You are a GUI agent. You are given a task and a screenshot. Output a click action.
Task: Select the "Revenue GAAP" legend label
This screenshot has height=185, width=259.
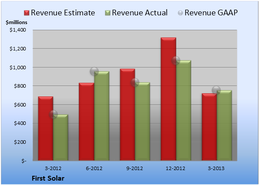(x=211, y=13)
